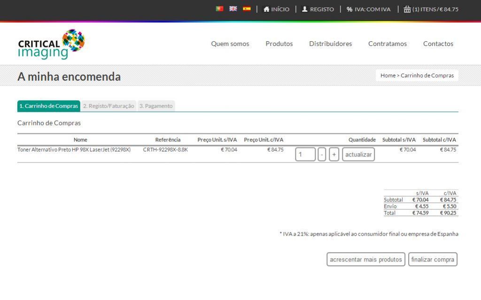Image resolution: width=481 pixels, height=300 pixels.
Task: Open Registo user account link
Action: (x=318, y=9)
